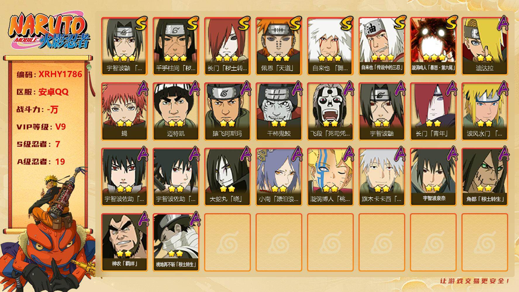This screenshot has height=292, width=519.
Task: Open the 桃地再不斩「秽土转生」 Zabuza card
Action: (176, 242)
